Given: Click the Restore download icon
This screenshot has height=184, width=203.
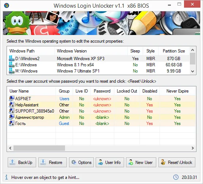Looking at the screenshot, I should point(43,162).
